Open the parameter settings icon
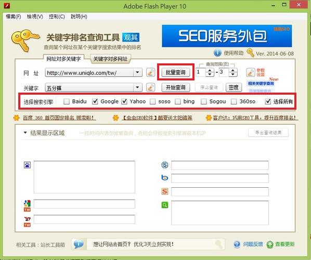Image resolution: width=311 pixels, height=260 pixels. [x=251, y=73]
